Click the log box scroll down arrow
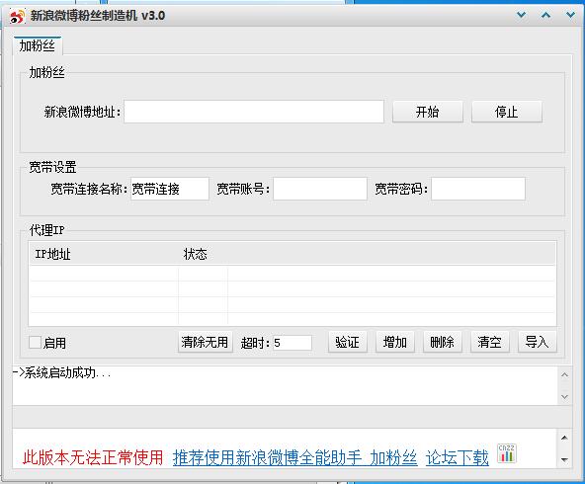 pyautogui.click(x=564, y=397)
